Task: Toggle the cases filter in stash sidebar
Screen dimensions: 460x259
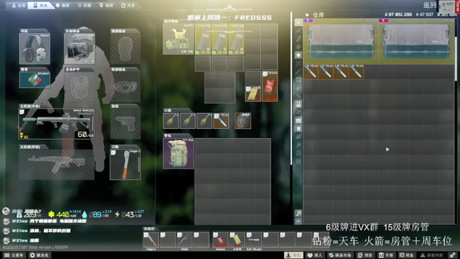Action: 298,120
